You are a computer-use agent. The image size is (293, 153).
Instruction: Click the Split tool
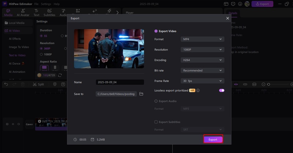tap(38, 84)
